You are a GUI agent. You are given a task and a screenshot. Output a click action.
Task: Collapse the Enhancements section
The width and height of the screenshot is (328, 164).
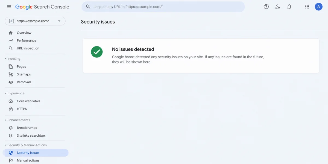click(x=17, y=120)
